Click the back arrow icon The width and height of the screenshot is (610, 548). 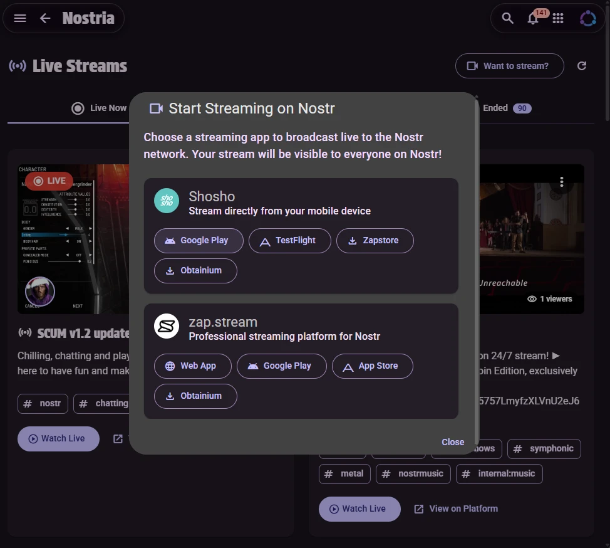pyautogui.click(x=45, y=18)
